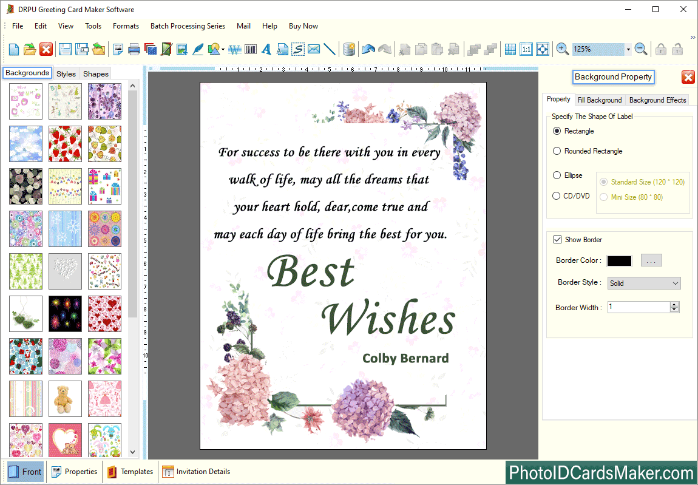Open the Batch Processing Series menu
The image size is (698, 485).
188,26
